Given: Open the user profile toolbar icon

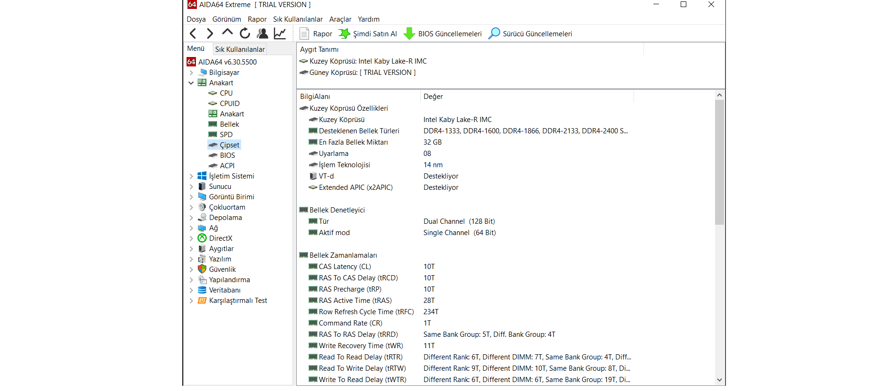Looking at the screenshot, I should (x=262, y=33).
